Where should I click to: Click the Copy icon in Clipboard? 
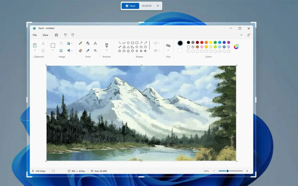coord(43,51)
